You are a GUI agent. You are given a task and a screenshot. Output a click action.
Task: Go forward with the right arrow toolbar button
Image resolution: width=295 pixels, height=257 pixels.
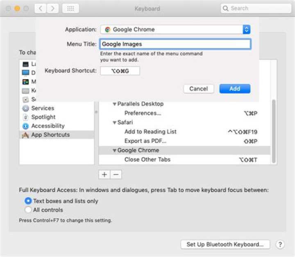52,9
